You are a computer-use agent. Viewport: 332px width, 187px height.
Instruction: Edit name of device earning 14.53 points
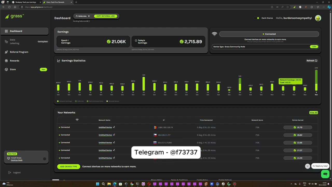(x=114, y=158)
